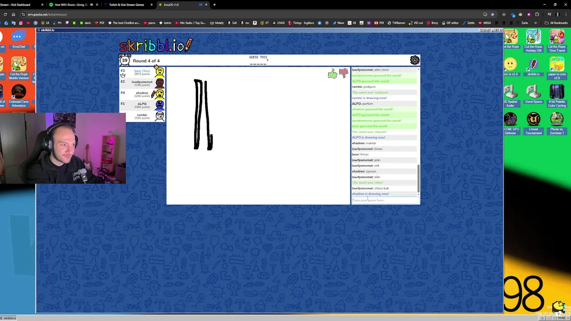The height and width of the screenshot is (321, 571).
Task: Open the TWBanner bookmark
Action: pos(396,23)
